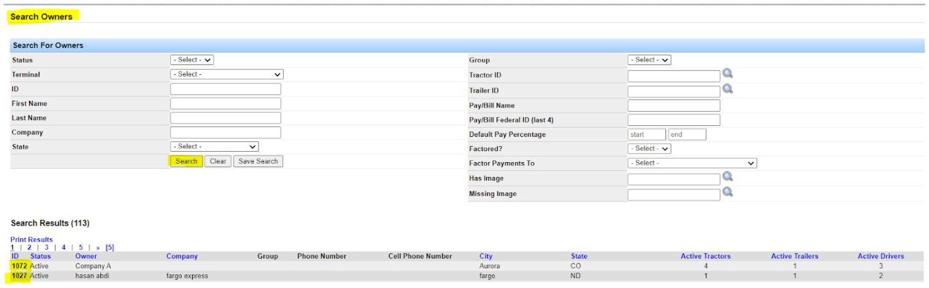
Task: Focus the Has Image text field
Action: tap(674, 179)
